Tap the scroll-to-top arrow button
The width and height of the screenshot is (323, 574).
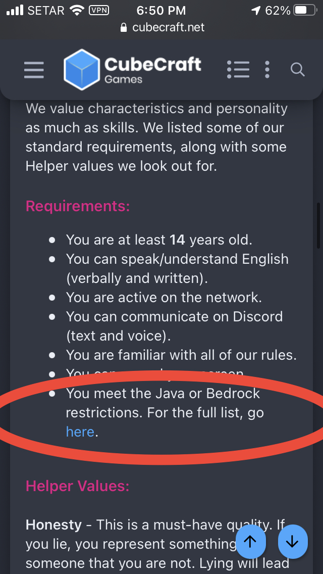point(250,542)
